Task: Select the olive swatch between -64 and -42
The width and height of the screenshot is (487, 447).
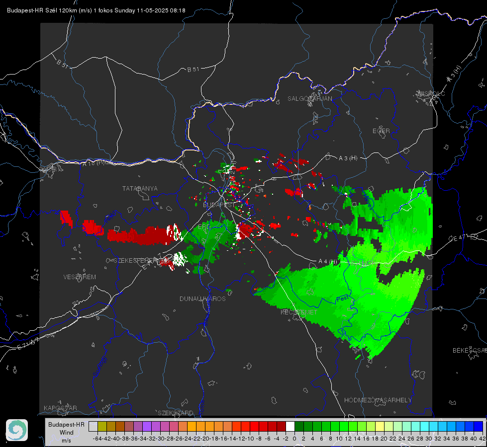Action: [102, 427]
